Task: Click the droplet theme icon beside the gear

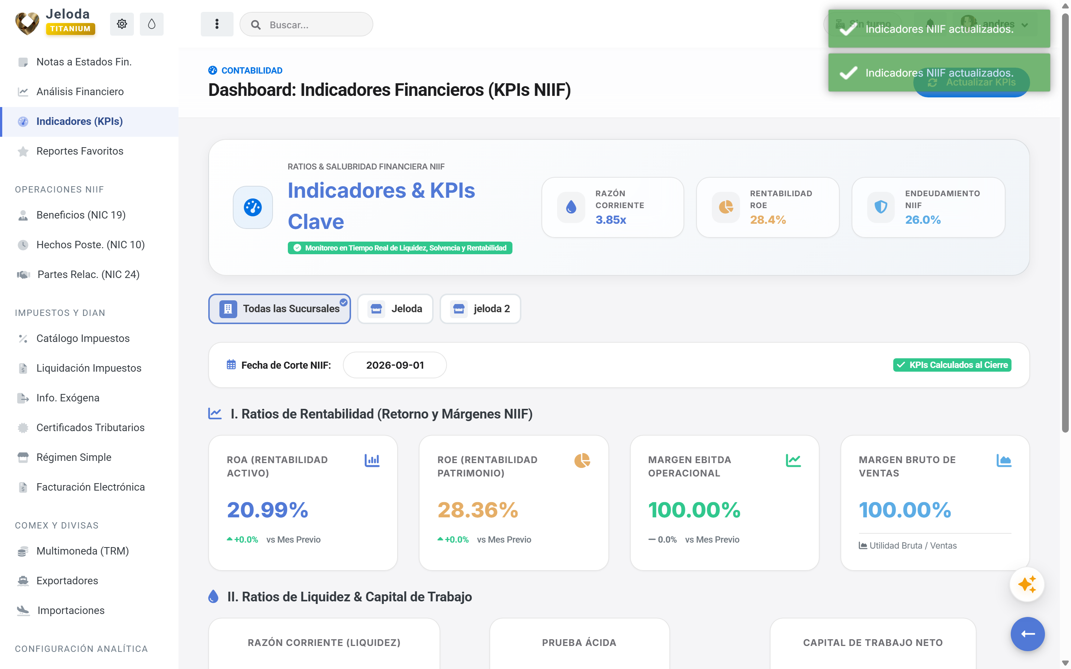Action: (x=151, y=24)
